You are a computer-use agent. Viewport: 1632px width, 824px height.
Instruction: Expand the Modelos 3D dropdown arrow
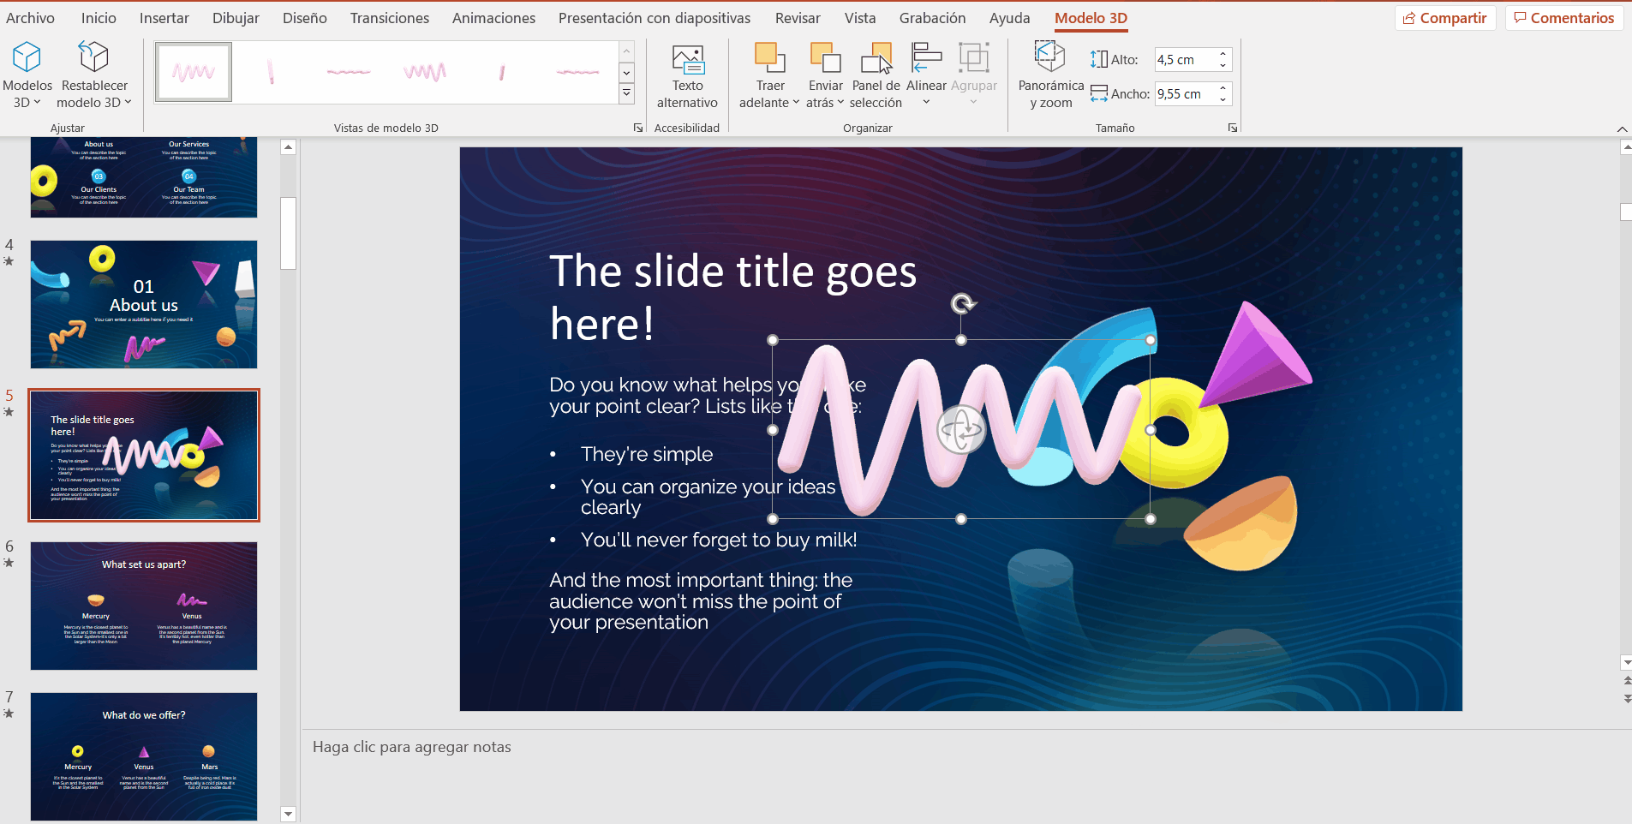pos(37,103)
